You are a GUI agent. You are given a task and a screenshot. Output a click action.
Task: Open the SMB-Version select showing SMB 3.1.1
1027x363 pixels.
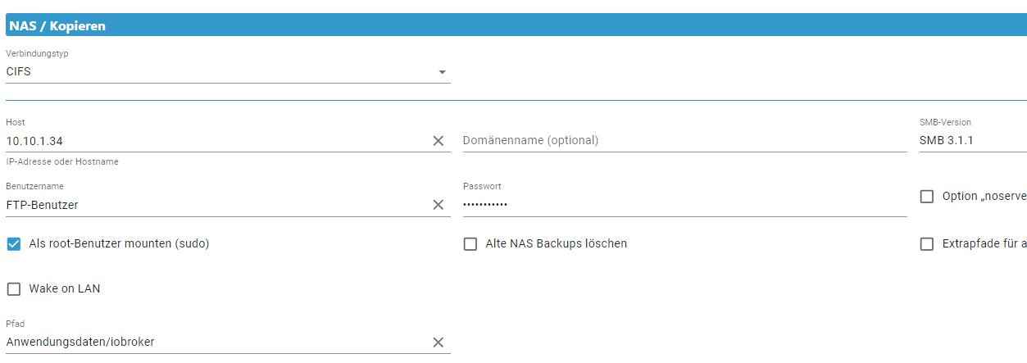click(x=971, y=140)
